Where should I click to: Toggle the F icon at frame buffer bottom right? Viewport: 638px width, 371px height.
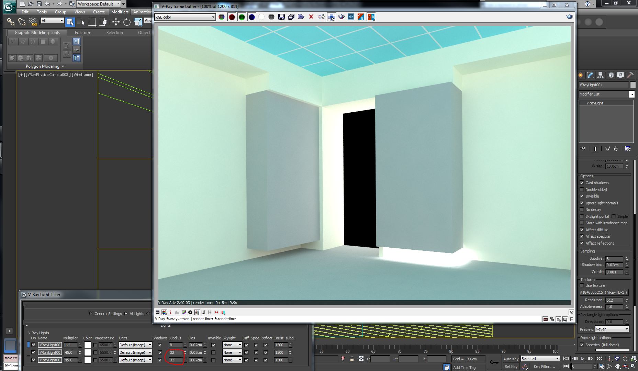[x=571, y=319]
